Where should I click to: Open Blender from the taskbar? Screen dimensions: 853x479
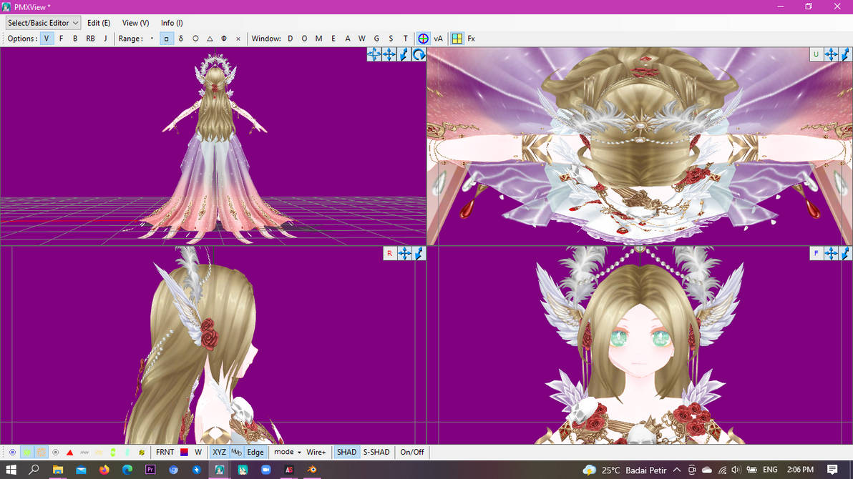312,470
